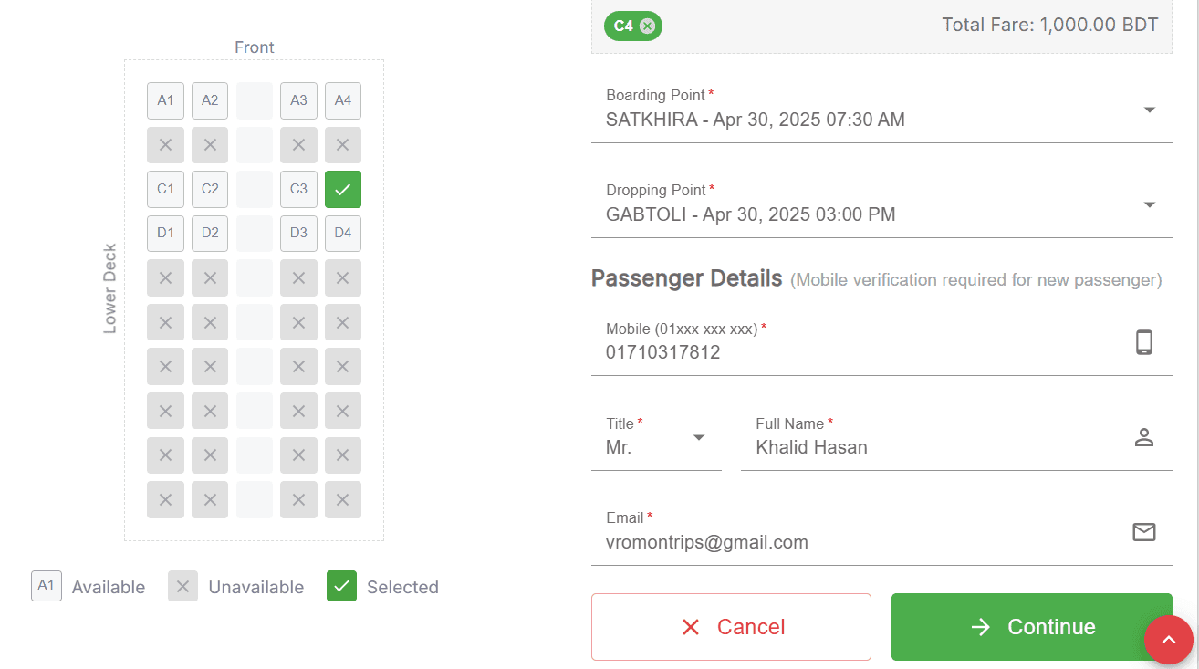Click the A1 Available legend icon
The image size is (1199, 669).
pos(47,587)
